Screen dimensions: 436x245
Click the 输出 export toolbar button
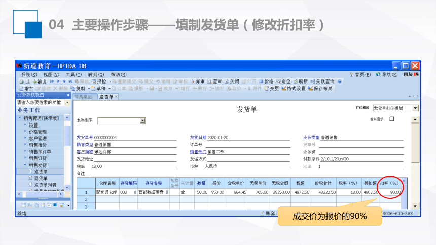39,81
